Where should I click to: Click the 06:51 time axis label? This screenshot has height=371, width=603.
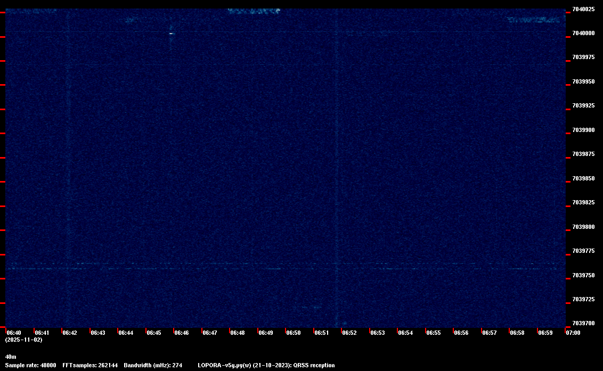coord(322,333)
